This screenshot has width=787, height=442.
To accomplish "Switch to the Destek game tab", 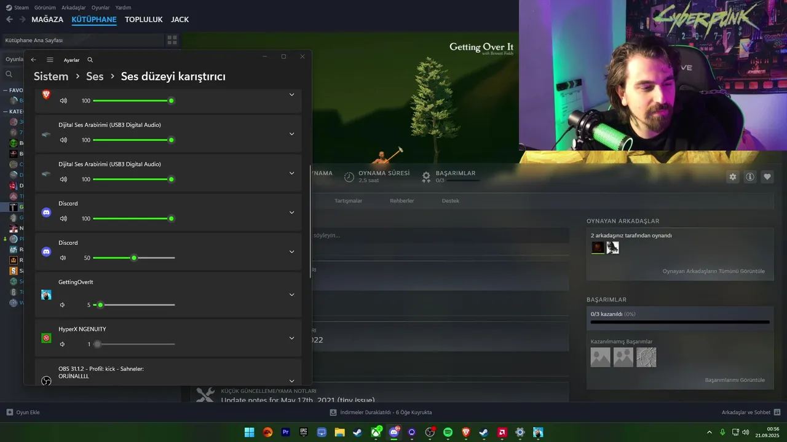I will (451, 201).
